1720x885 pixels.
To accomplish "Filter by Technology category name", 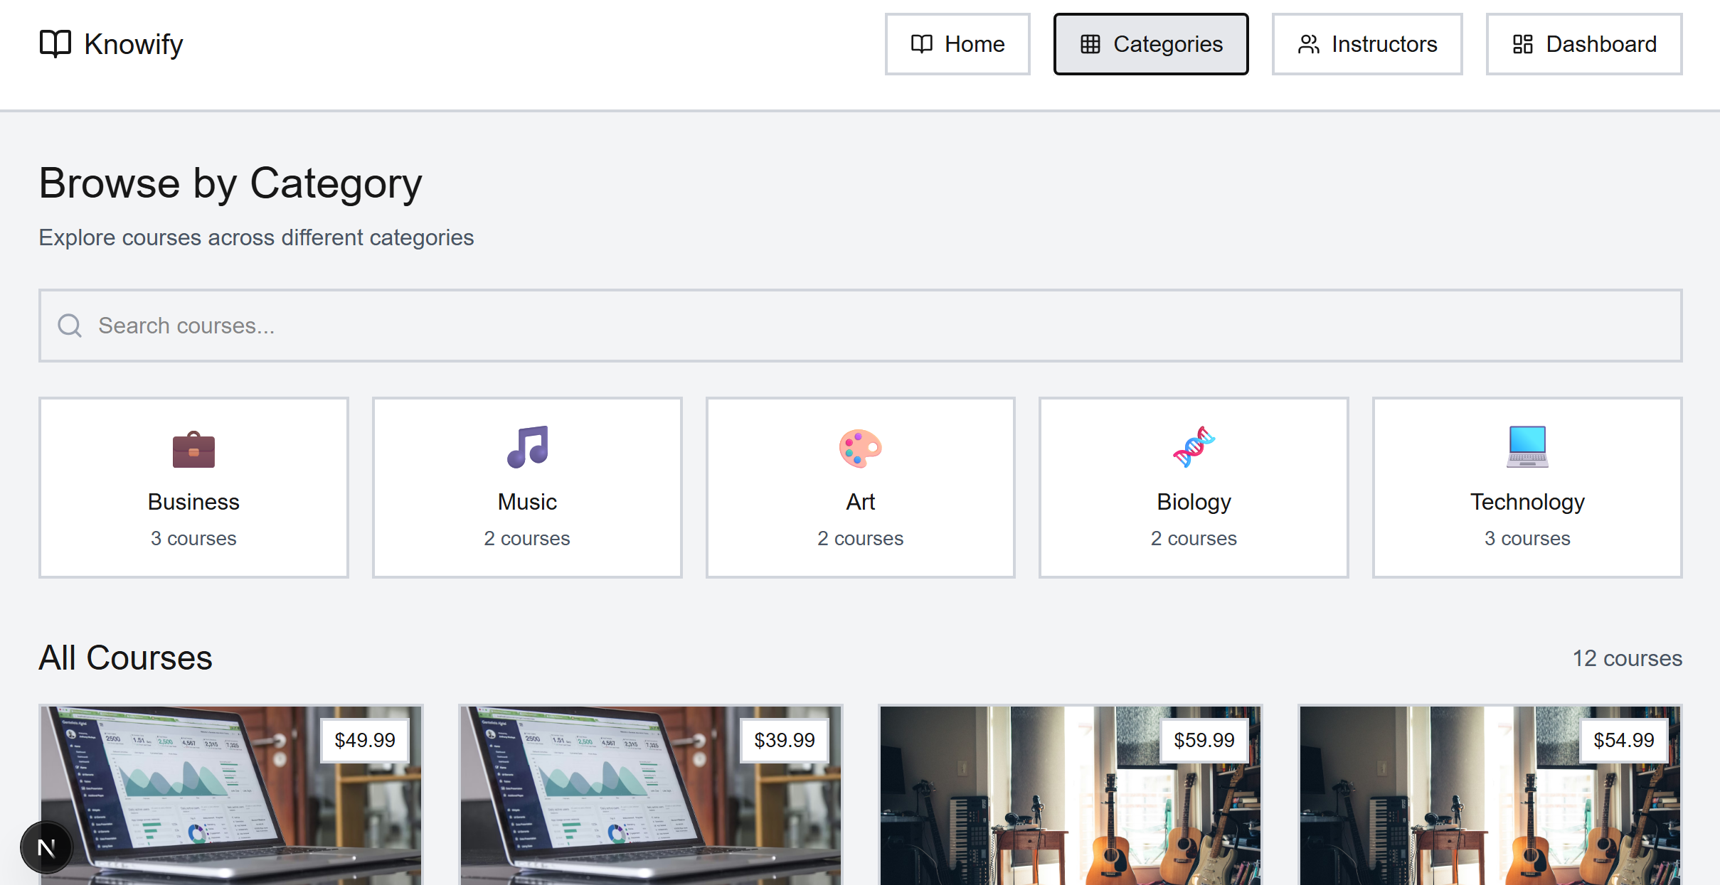I will [x=1527, y=502].
